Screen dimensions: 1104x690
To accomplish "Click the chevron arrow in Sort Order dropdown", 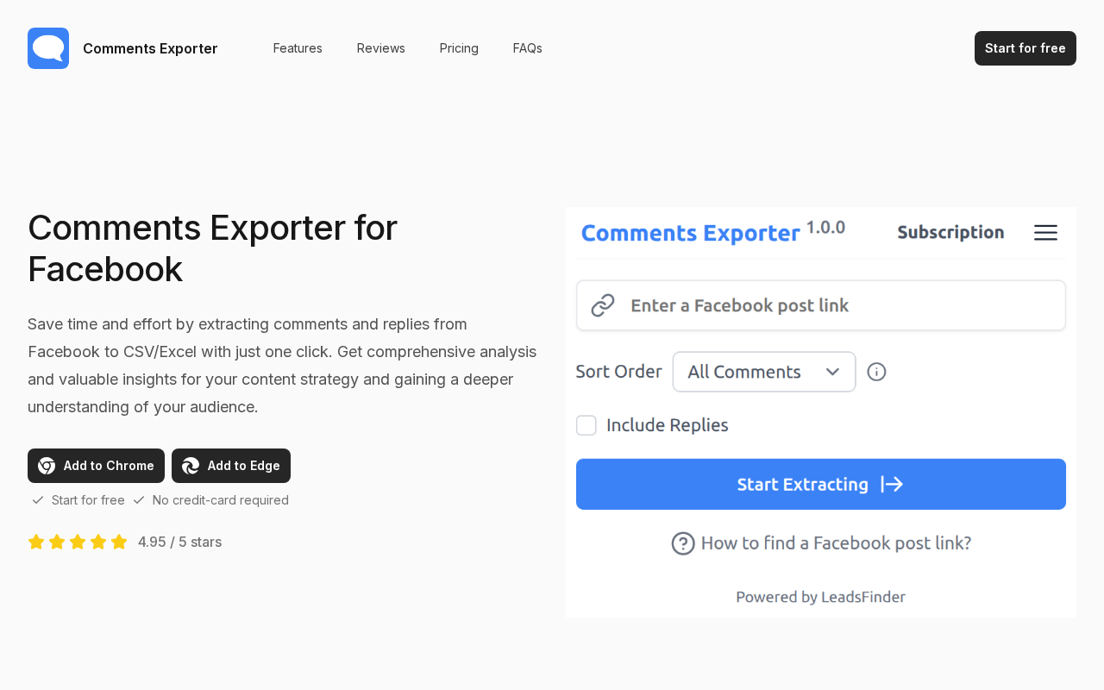I will pyautogui.click(x=832, y=372).
